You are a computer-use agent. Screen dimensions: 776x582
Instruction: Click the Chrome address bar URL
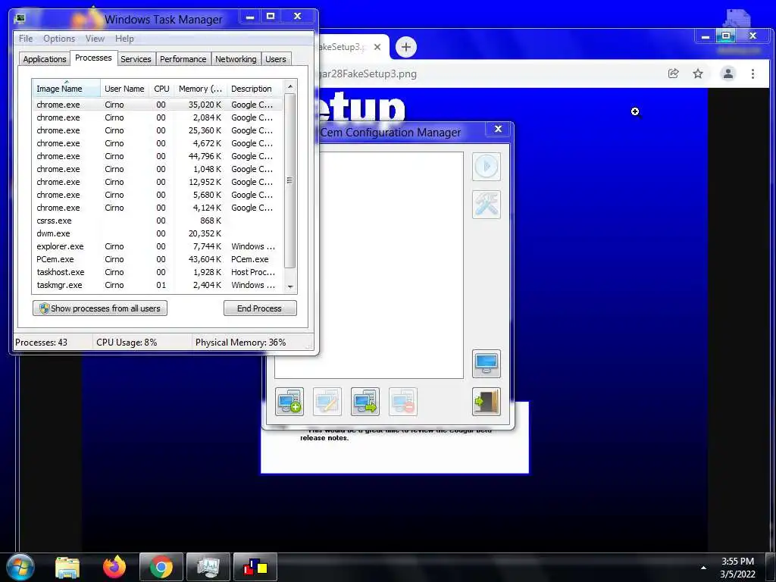pos(368,74)
